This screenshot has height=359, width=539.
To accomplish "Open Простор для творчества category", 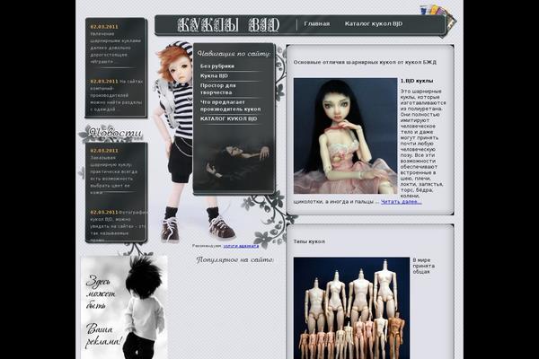I will [218, 89].
